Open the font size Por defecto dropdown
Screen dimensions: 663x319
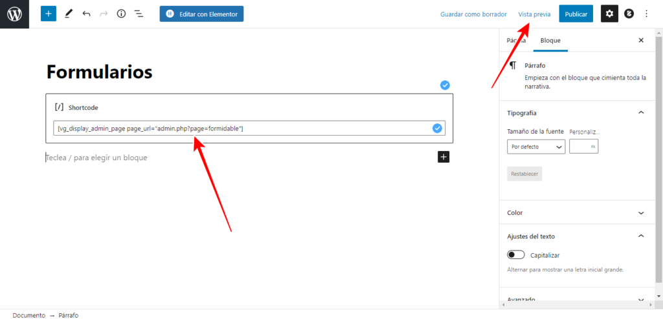[x=536, y=147]
